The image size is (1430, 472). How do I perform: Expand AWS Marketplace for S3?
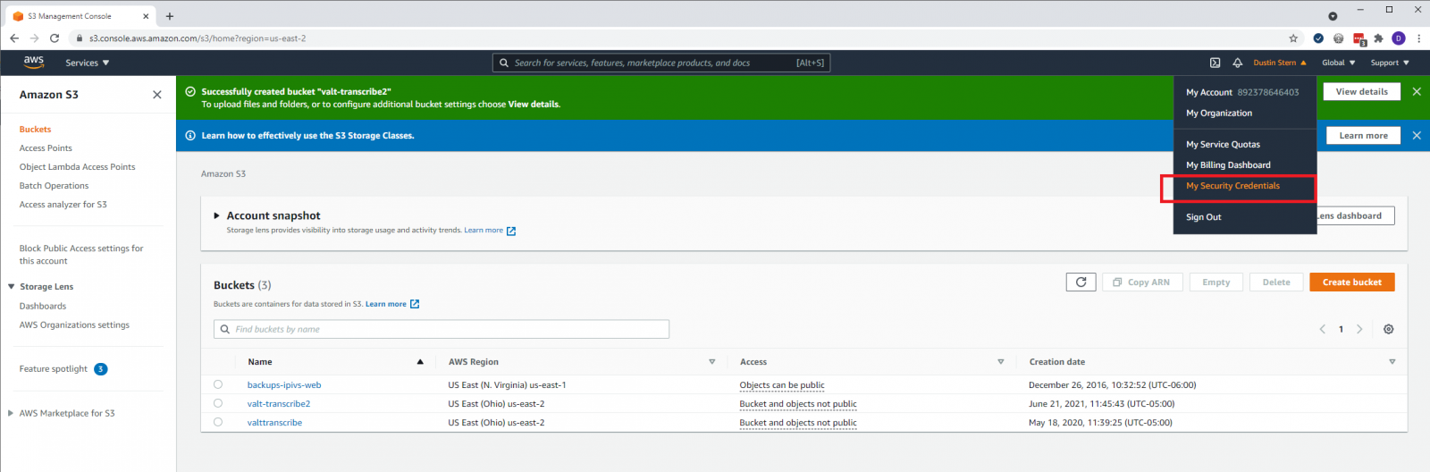[11, 413]
